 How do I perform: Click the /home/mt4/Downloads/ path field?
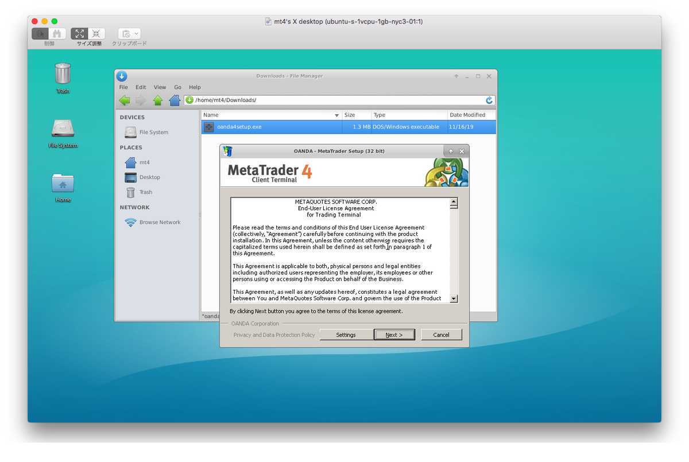click(x=339, y=100)
